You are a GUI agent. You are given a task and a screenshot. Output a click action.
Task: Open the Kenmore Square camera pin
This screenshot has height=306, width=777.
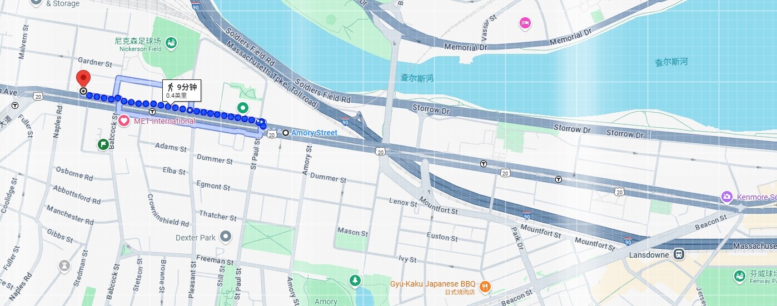726,197
